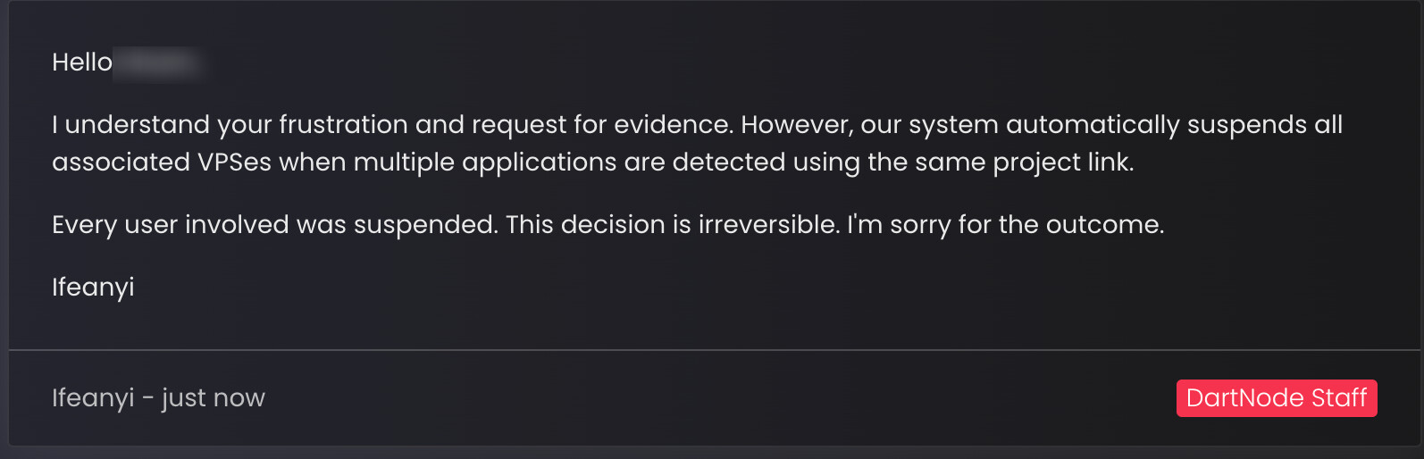
Task: Click the 'just now' timestamp
Action: 214,398
